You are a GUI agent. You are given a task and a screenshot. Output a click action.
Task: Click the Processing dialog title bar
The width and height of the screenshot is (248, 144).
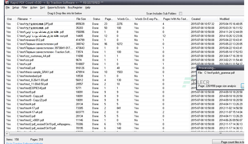click(220, 68)
